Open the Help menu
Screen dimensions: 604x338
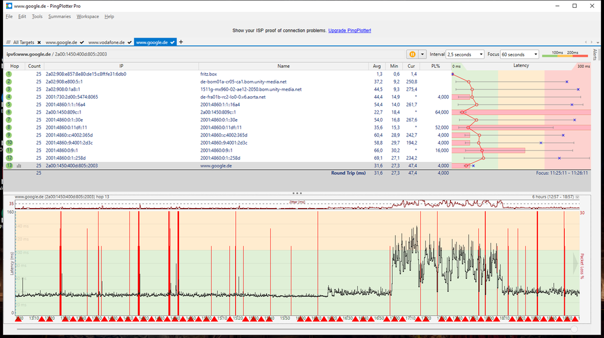click(109, 16)
